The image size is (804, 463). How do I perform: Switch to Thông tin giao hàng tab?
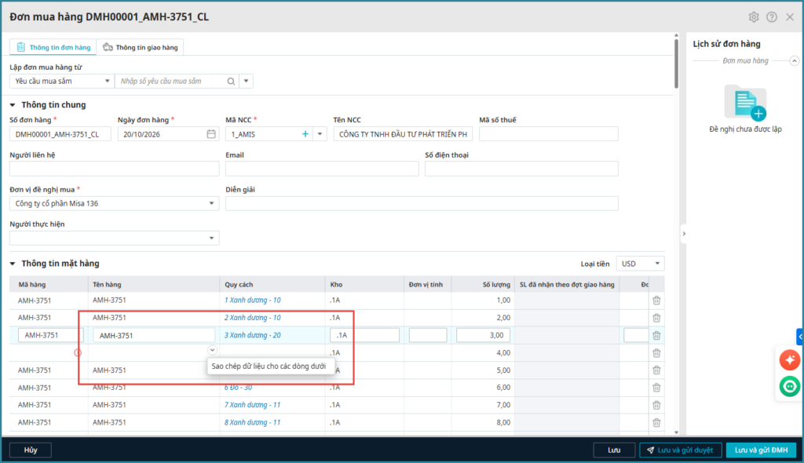[140, 47]
